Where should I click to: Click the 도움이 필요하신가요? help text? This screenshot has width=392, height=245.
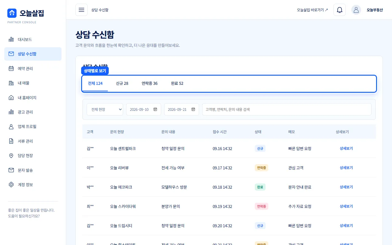coord(24,216)
